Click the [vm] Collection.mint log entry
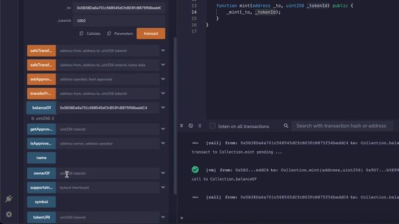The height and width of the screenshot is (224, 399). [302, 170]
